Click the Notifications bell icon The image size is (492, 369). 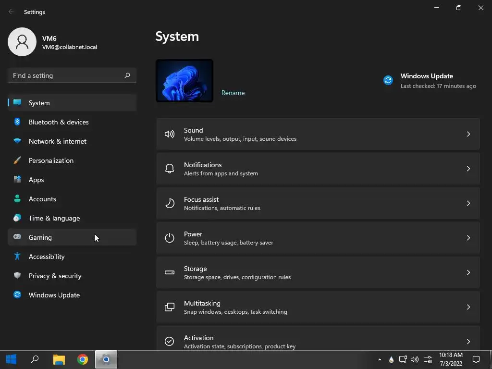click(170, 169)
